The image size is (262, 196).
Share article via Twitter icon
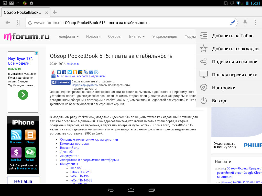coord(70,72)
